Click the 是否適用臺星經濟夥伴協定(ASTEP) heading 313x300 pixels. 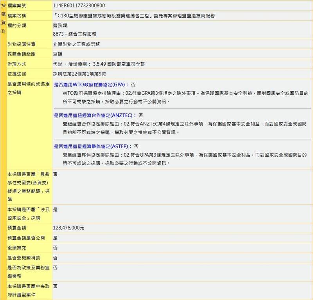(x=92, y=146)
